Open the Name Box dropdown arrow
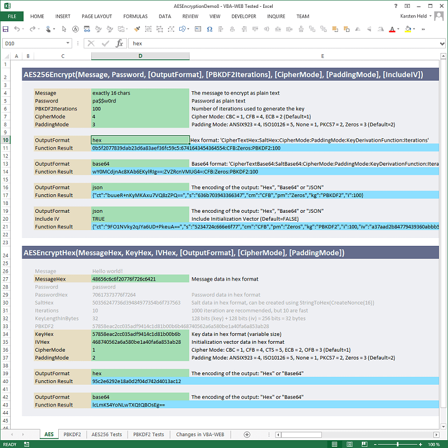Image resolution: width=448 pixels, height=448 pixels. [68, 43]
